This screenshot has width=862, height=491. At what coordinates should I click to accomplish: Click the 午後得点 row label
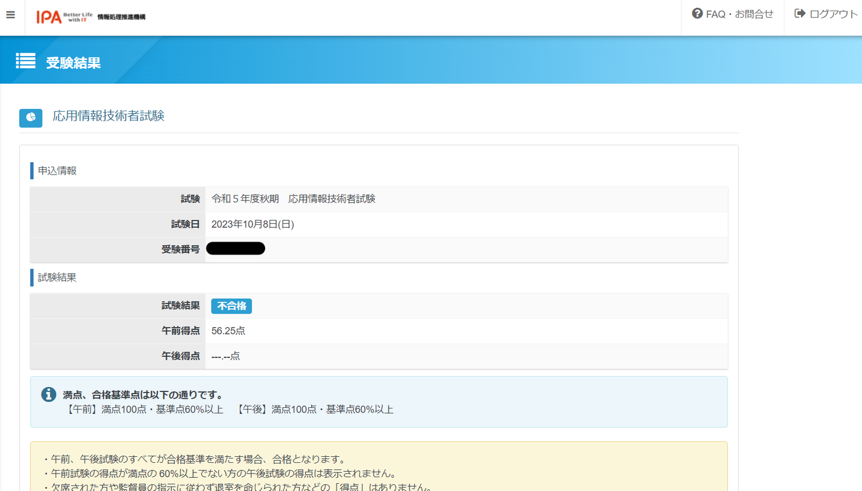point(181,356)
